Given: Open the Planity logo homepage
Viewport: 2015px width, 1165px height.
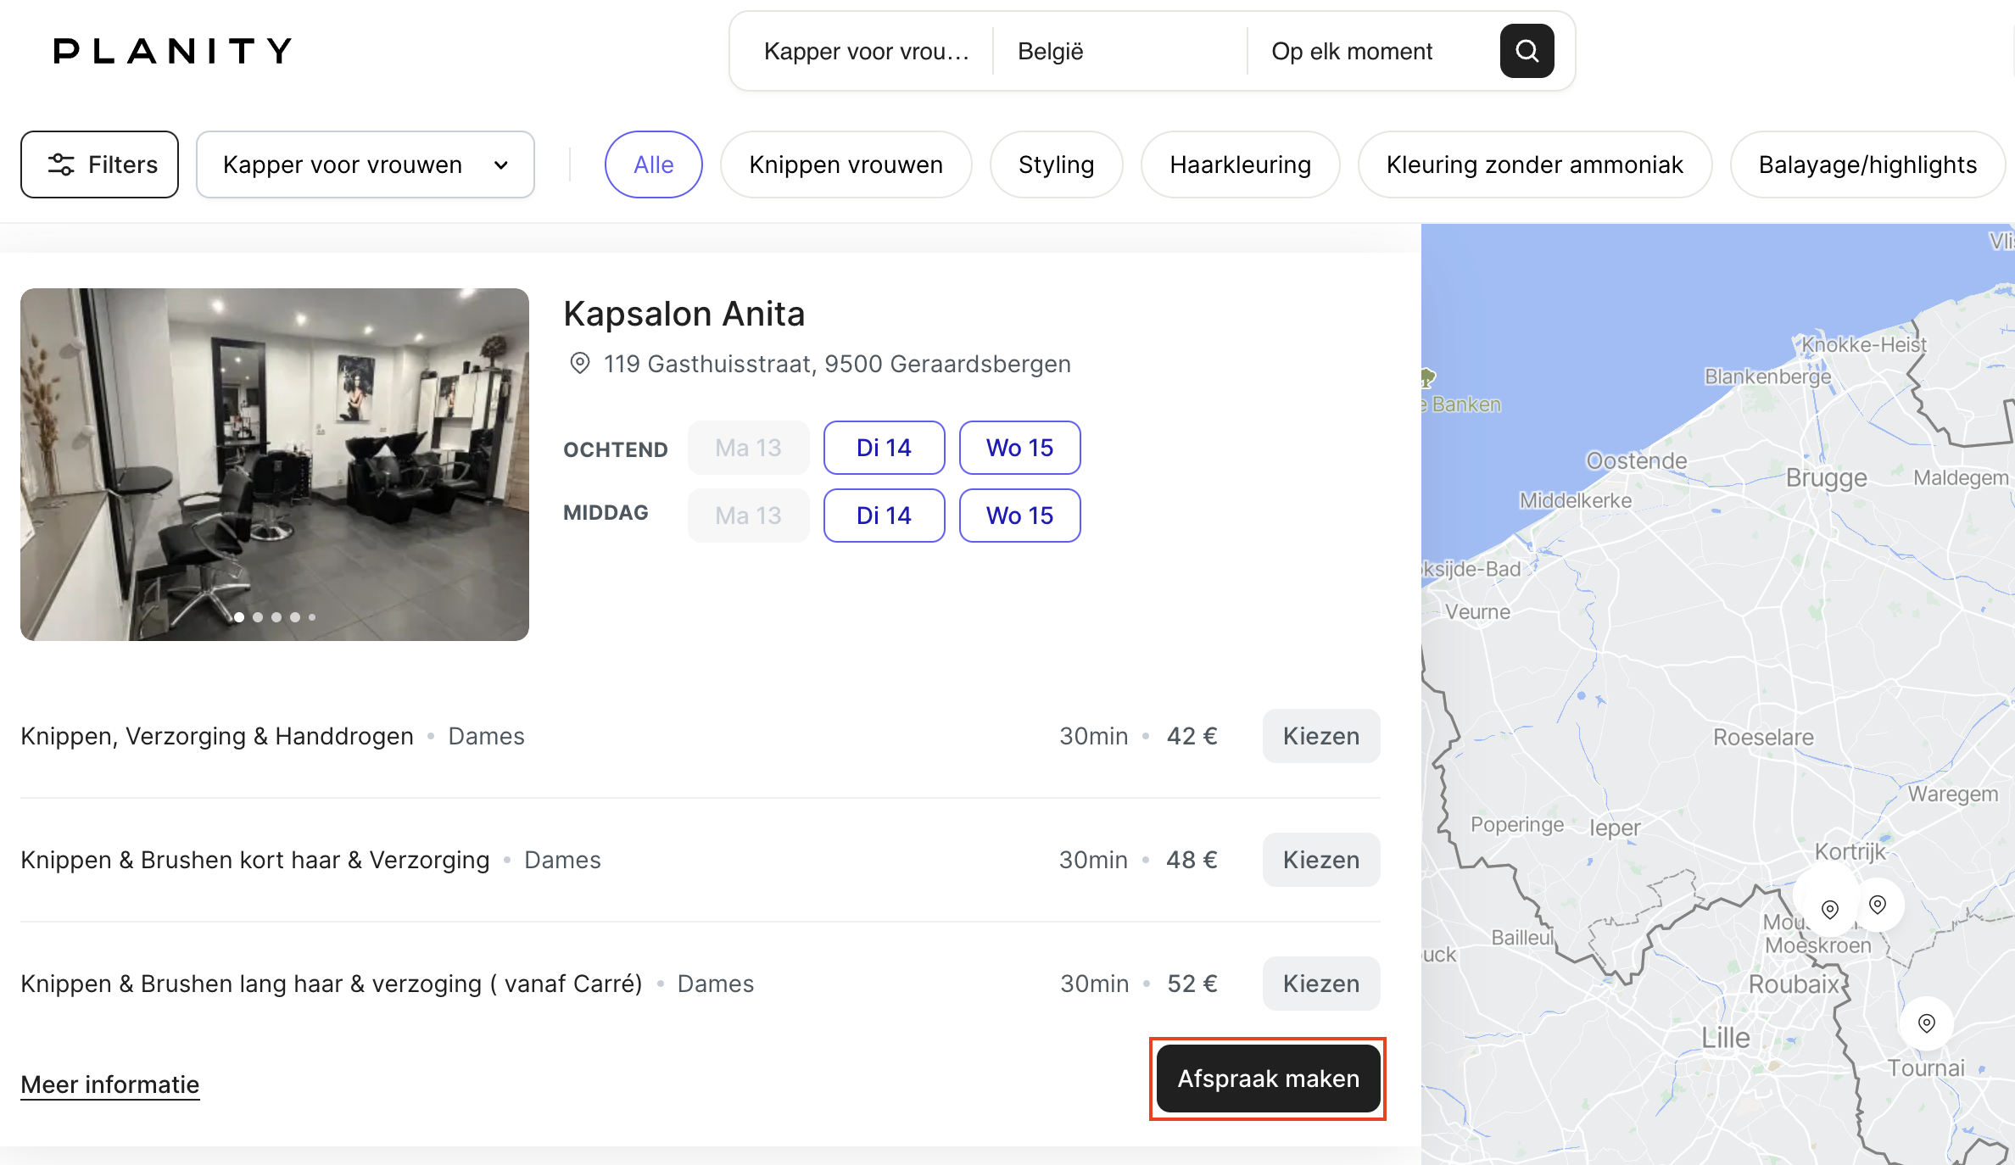Looking at the screenshot, I should pos(173,51).
